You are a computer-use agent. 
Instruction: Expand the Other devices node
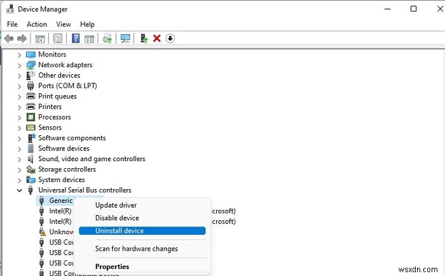point(19,76)
